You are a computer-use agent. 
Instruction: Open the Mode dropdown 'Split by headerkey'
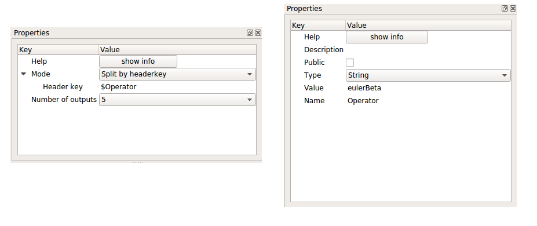[x=177, y=74]
